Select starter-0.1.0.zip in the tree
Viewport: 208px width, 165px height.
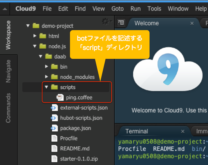click(79, 159)
